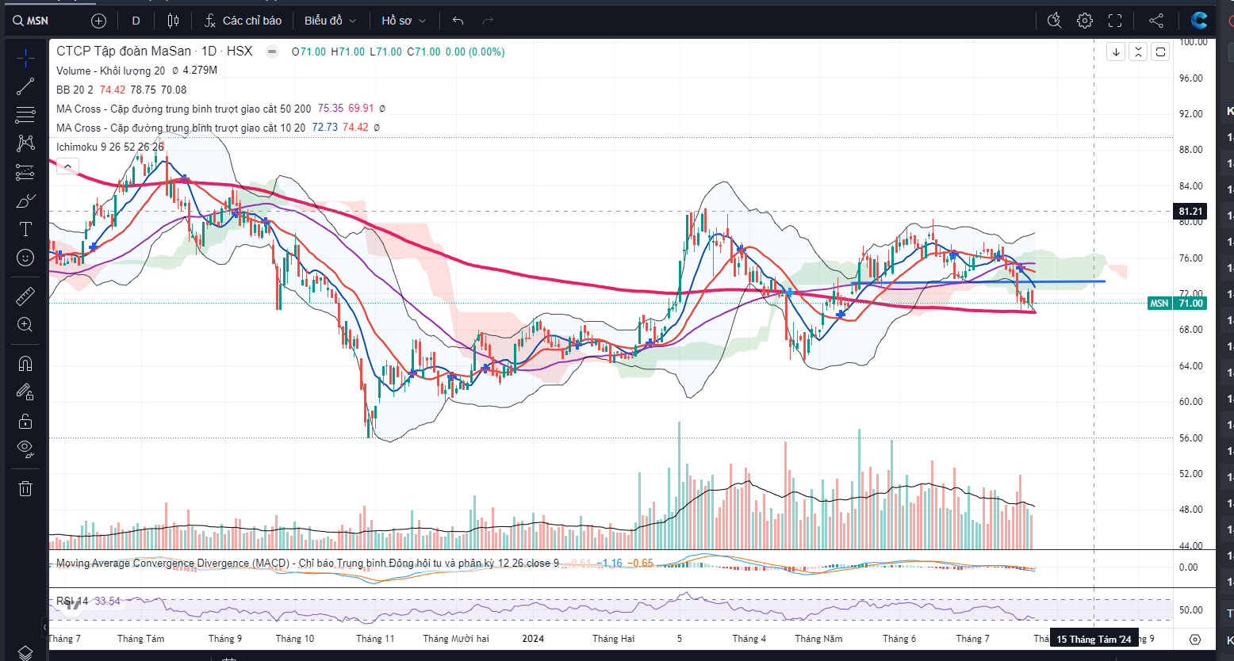Open the MSN symbol search
This screenshot has height=661, width=1234.
[32, 21]
